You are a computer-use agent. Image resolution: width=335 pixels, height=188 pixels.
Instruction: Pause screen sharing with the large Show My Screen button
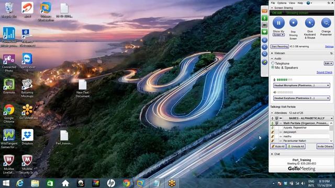click(278, 23)
